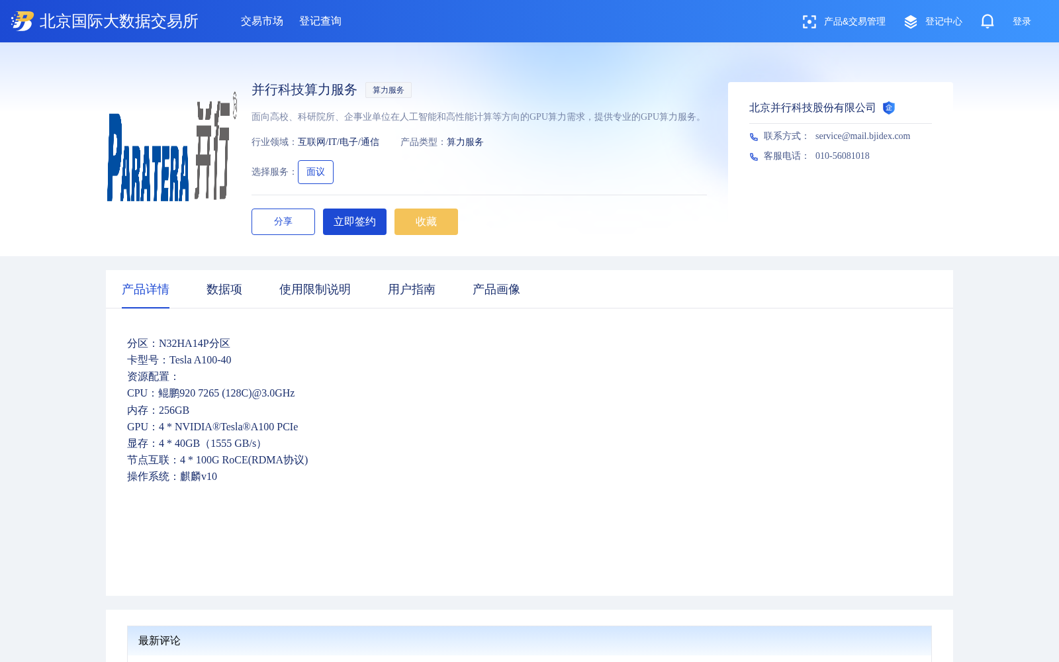
Task: Open the product & trade management icon
Action: tap(809, 22)
